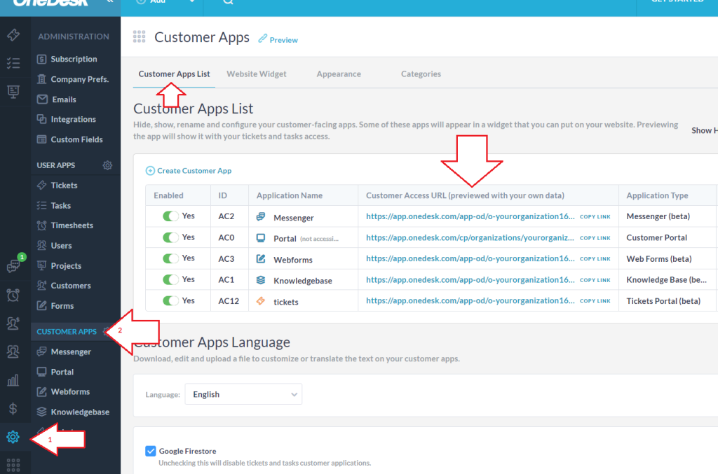Disable the Messenger app toggle

click(x=171, y=216)
